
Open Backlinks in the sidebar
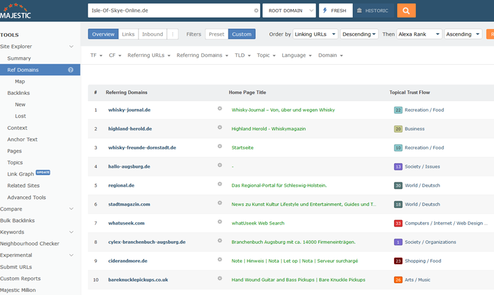click(18, 93)
